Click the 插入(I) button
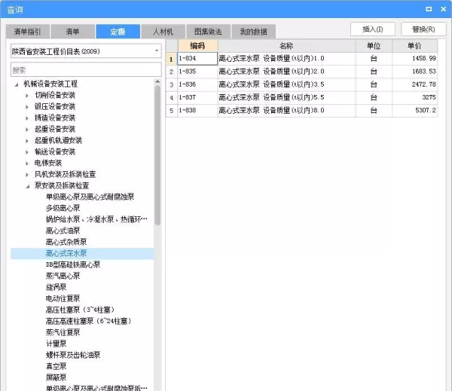Viewport: 452px width, 391px height. point(373,29)
